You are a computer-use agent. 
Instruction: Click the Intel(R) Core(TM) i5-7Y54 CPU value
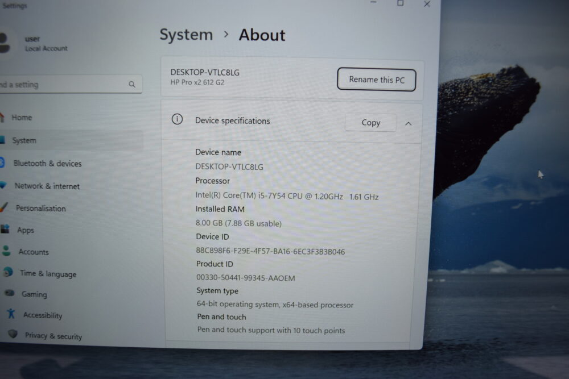(287, 196)
